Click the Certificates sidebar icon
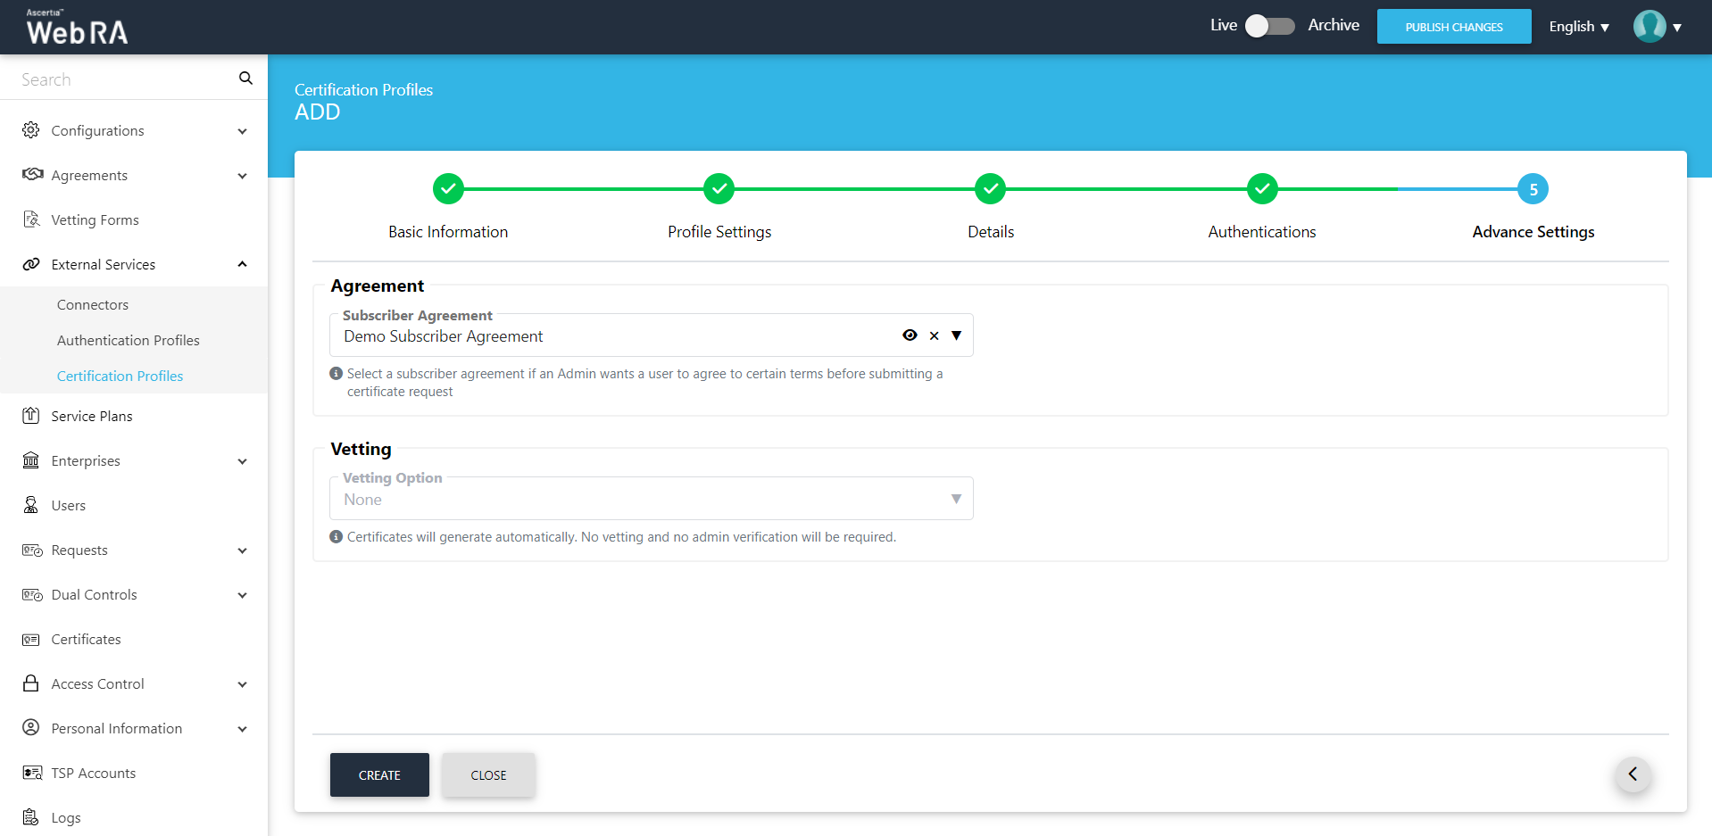 point(31,640)
